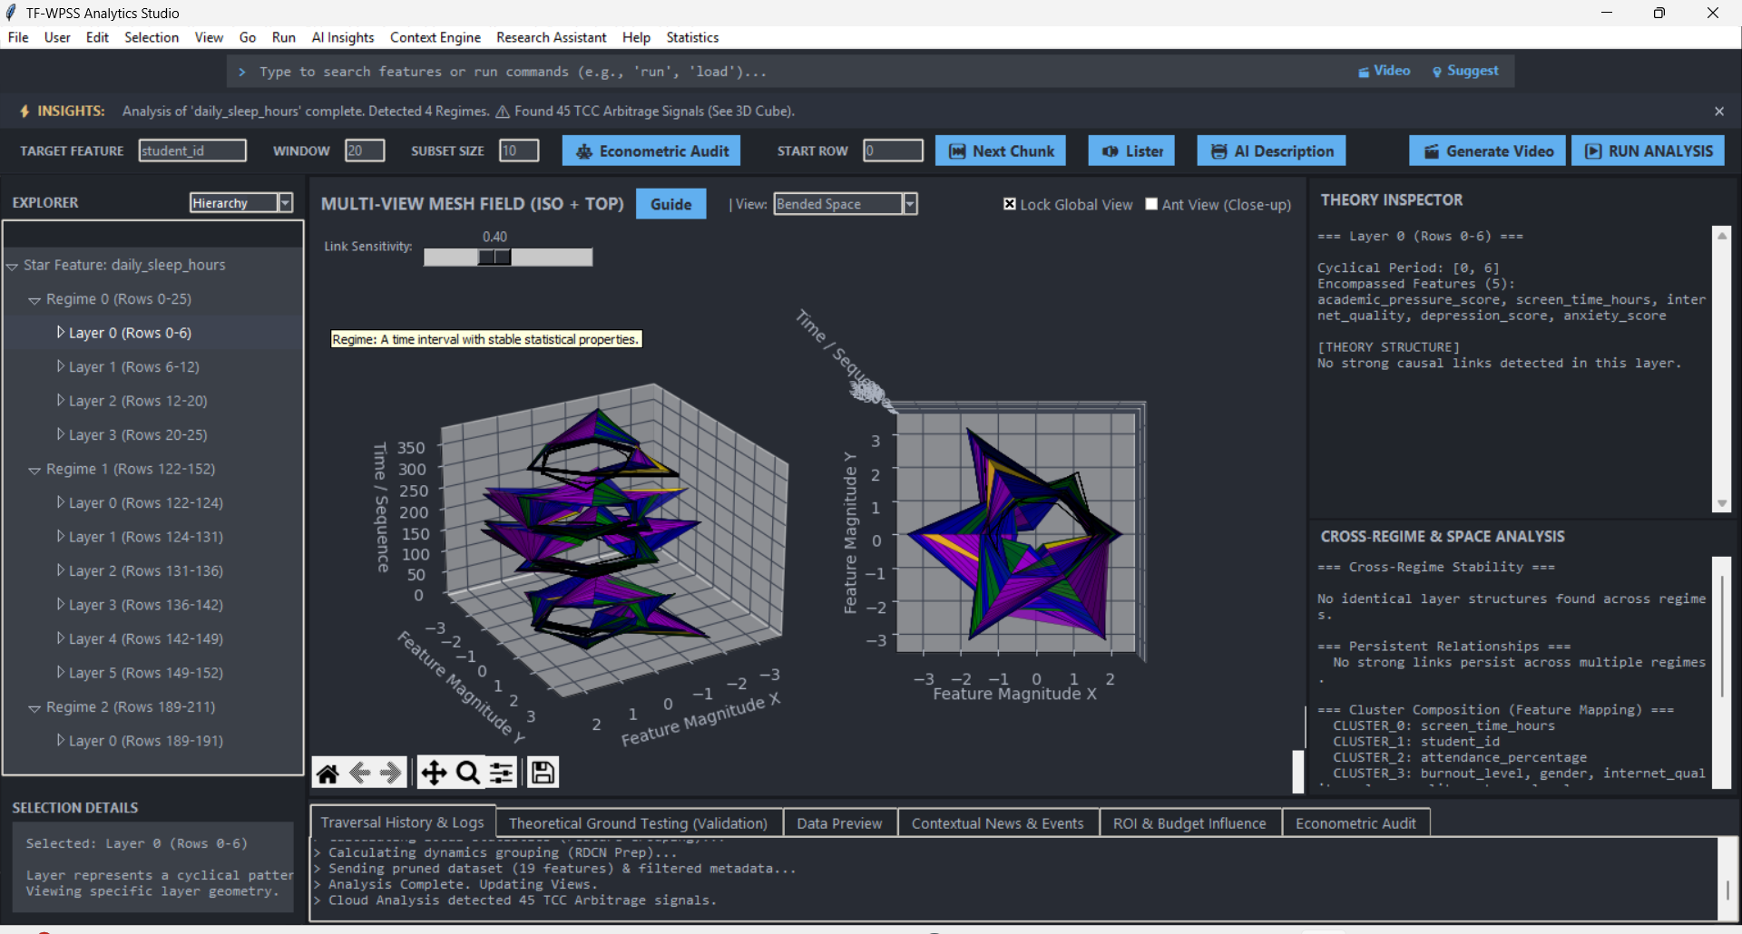Click the Econometric Audit toolbar button
The width and height of the screenshot is (1742, 934).
pyautogui.click(x=651, y=151)
